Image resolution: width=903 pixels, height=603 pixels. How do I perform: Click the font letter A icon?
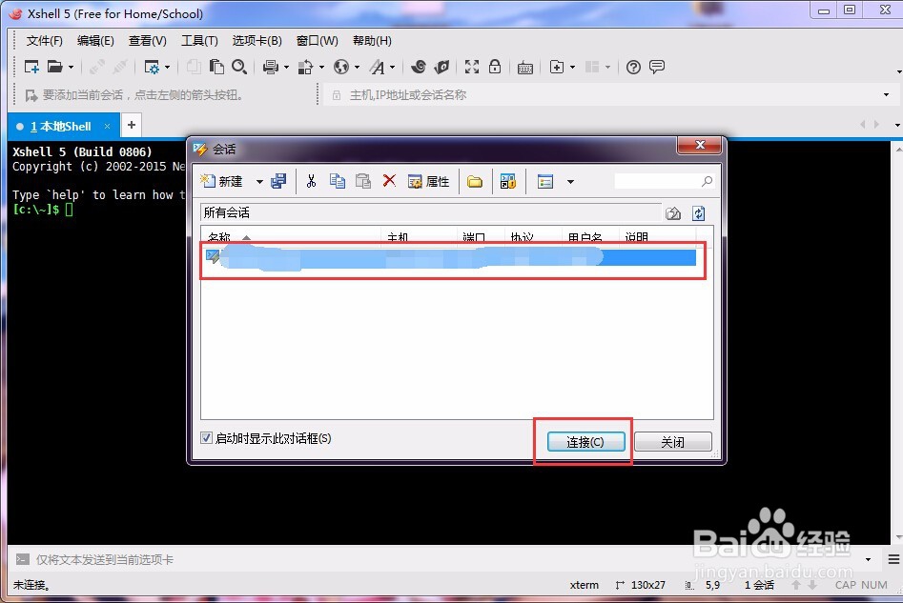pyautogui.click(x=378, y=68)
